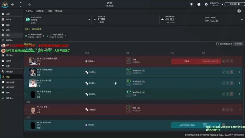The width and height of the screenshot is (245, 138).
Task: Switch to the 条款 tab
Action: 50,11
